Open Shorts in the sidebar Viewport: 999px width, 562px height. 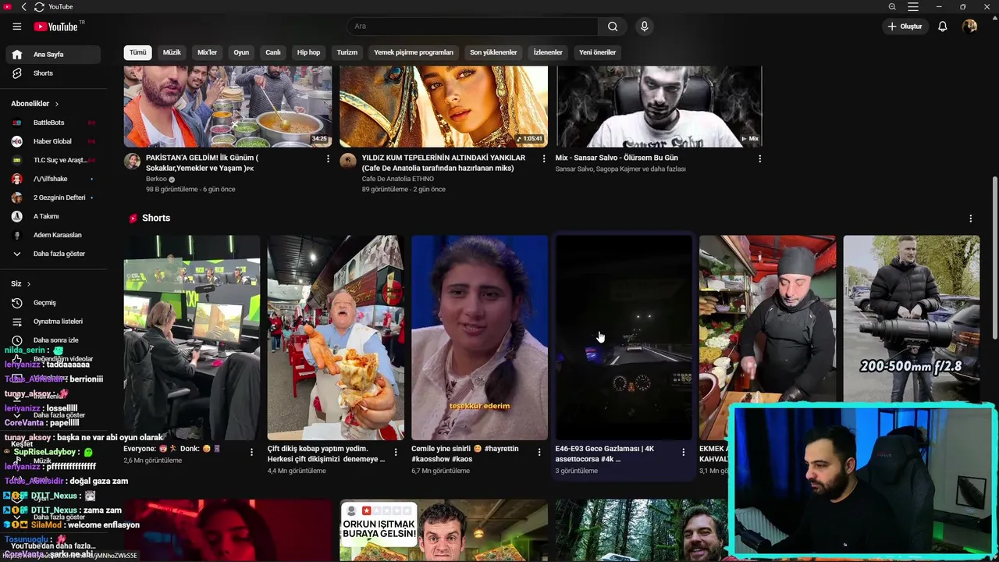43,73
